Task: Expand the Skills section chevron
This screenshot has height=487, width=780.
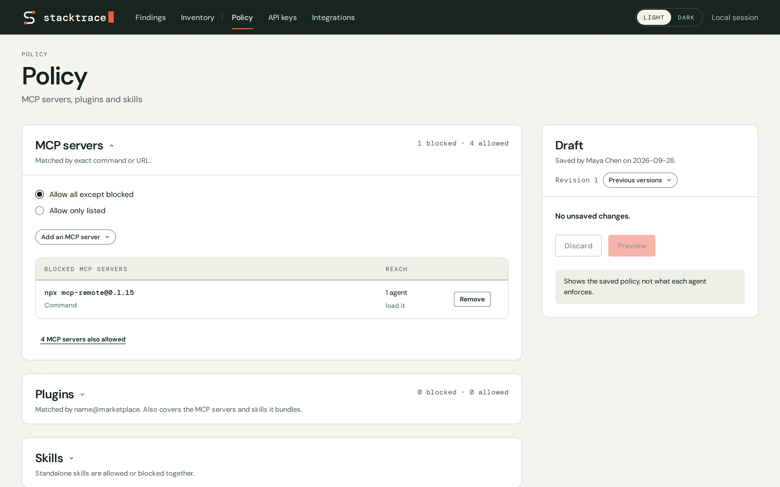Action: pyautogui.click(x=71, y=458)
